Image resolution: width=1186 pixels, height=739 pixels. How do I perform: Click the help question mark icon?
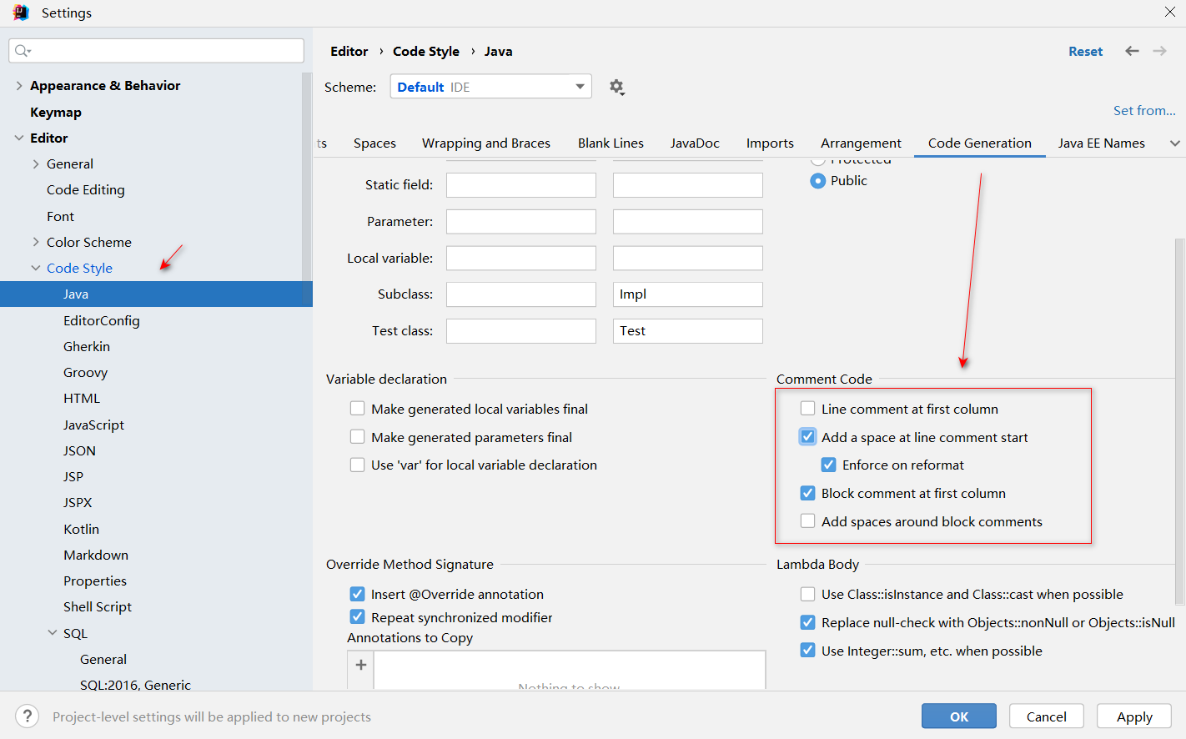pyautogui.click(x=28, y=716)
